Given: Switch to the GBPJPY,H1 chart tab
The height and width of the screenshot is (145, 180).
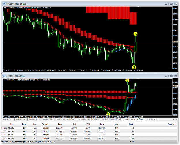Looking at the screenshot, I should [8, 120].
